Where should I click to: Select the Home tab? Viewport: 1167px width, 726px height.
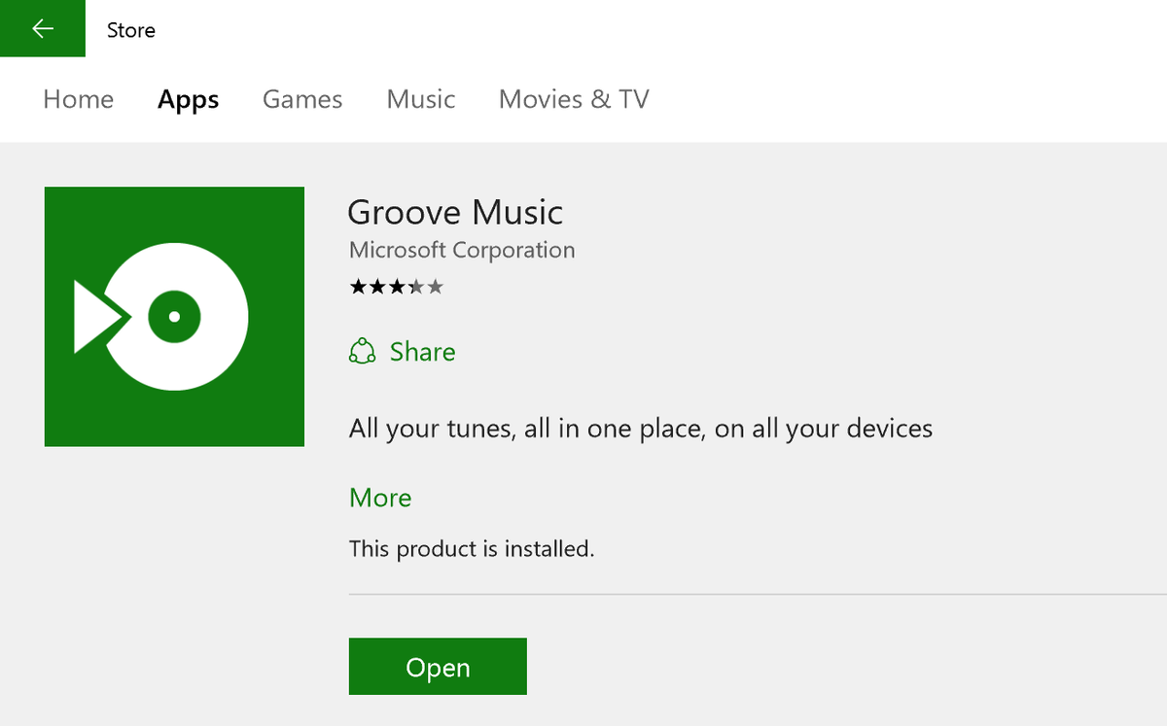pyautogui.click(x=78, y=99)
